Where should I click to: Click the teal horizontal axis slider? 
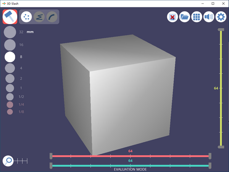(x=130, y=166)
